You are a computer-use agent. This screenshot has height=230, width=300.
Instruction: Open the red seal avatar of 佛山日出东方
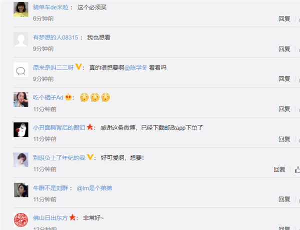pos(21,220)
